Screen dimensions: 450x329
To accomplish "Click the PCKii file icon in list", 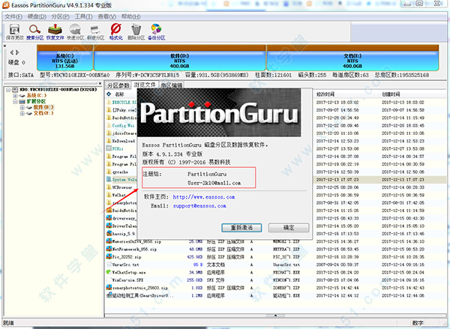I will (109, 148).
